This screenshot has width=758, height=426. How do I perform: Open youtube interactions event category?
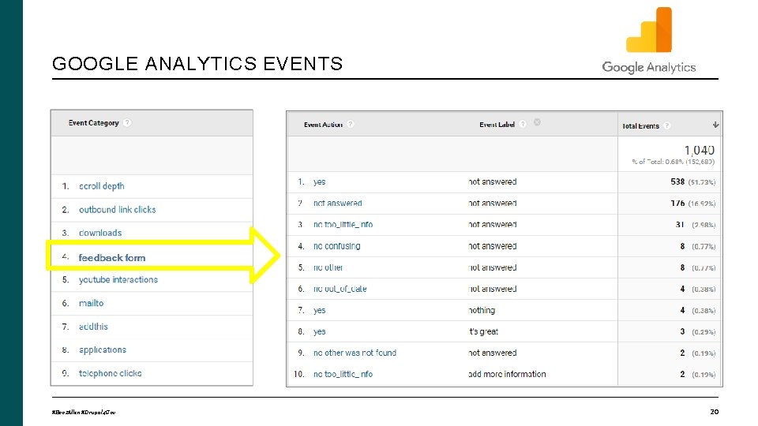click(118, 280)
